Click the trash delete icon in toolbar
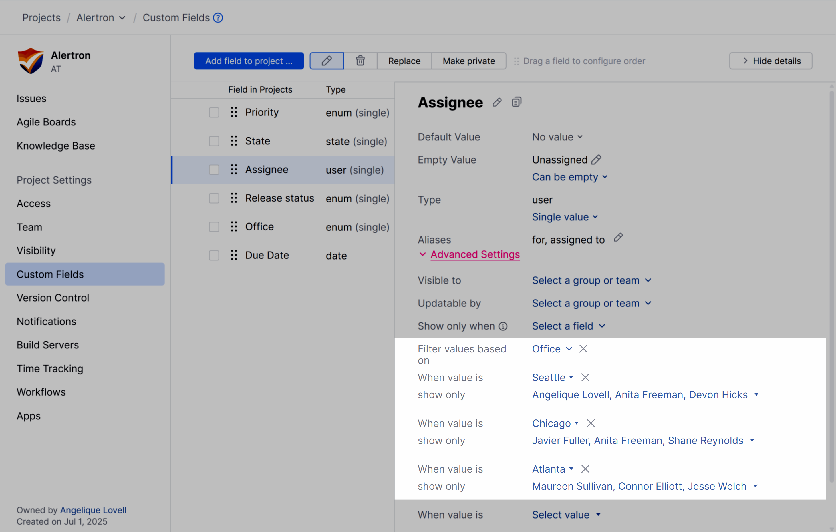This screenshot has width=836, height=532. pyautogui.click(x=360, y=61)
